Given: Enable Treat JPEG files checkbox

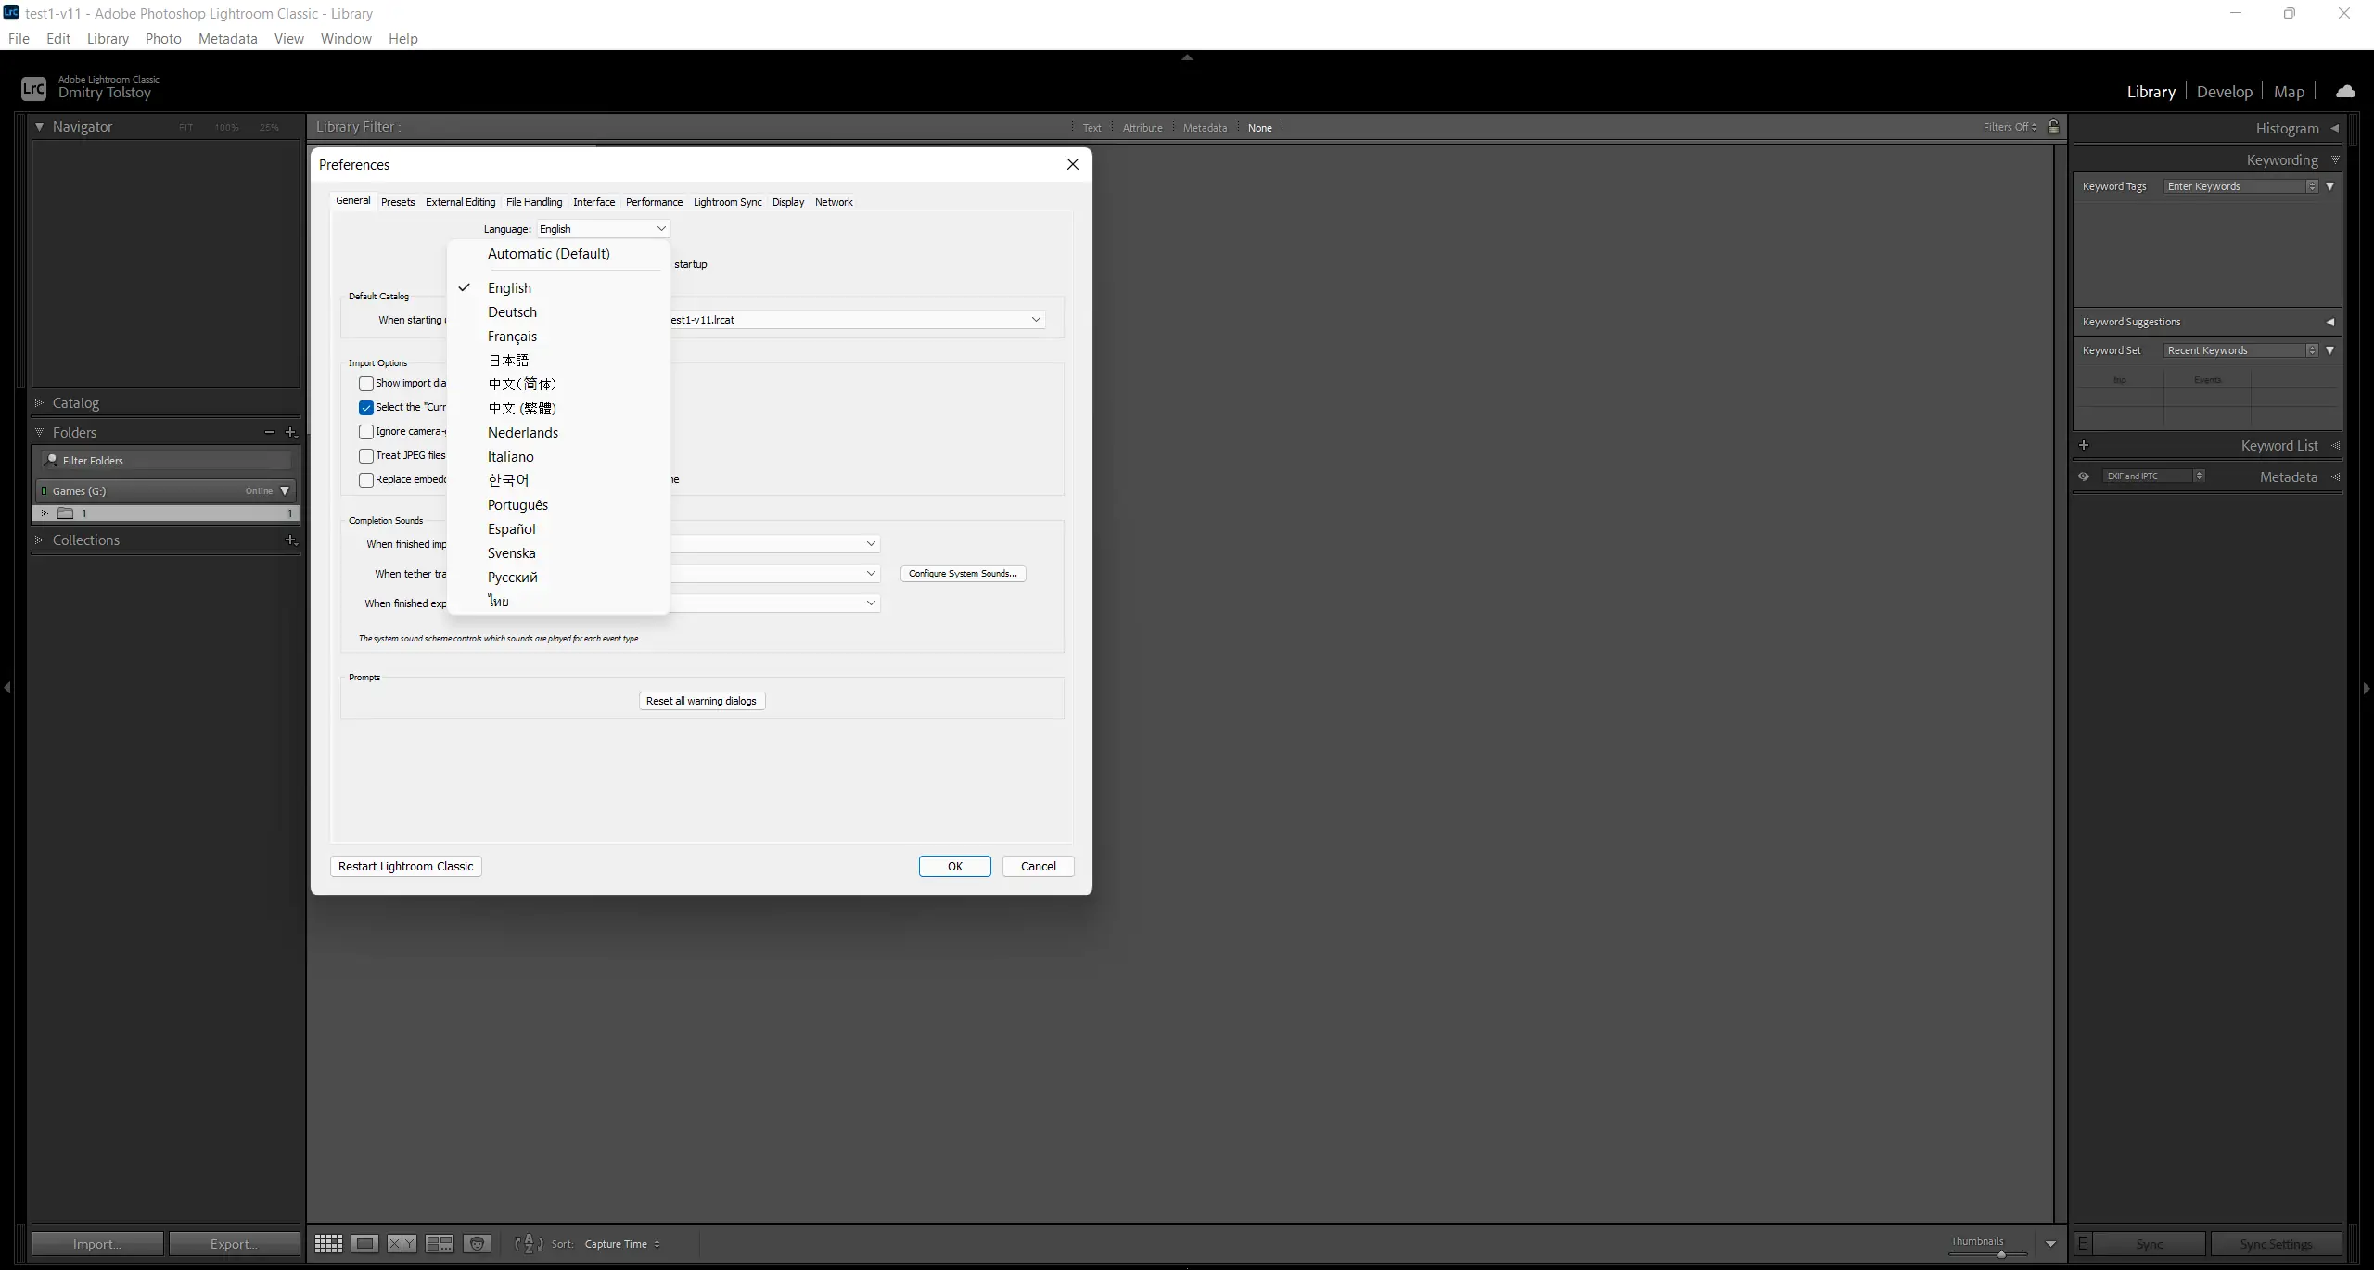Looking at the screenshot, I should click(366, 456).
